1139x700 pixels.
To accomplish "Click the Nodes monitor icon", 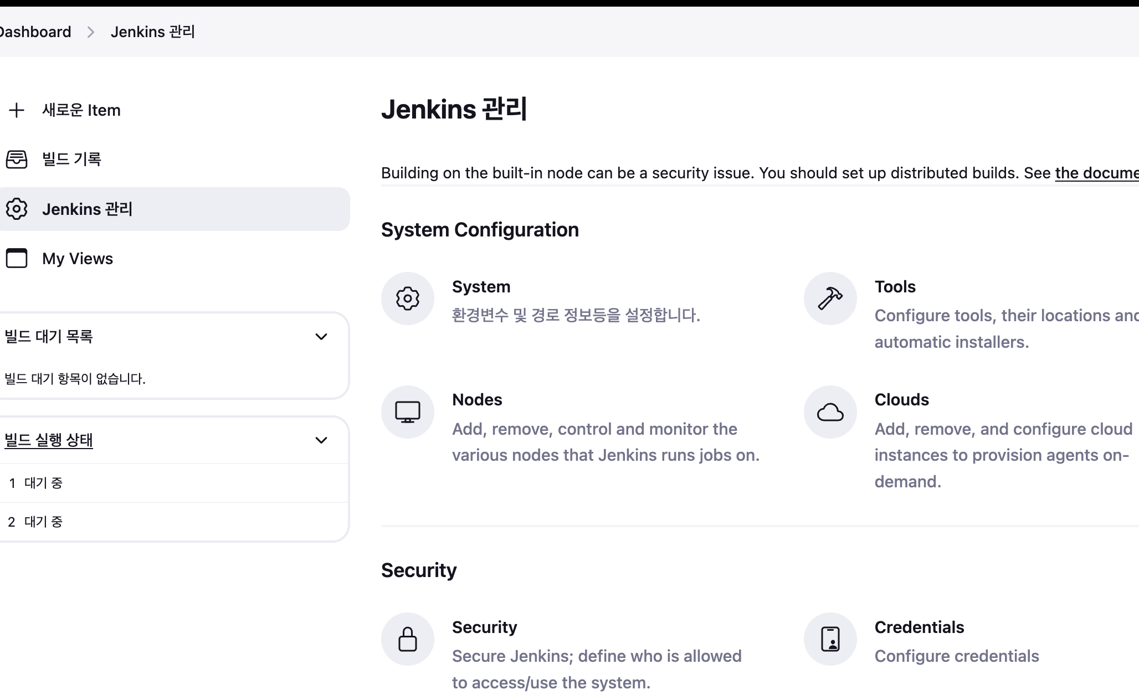I will (x=408, y=412).
